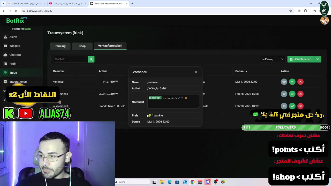Screen dimensions: 331x186
Task: Click the Integrationen icon
Action: click(x=5, y=82)
